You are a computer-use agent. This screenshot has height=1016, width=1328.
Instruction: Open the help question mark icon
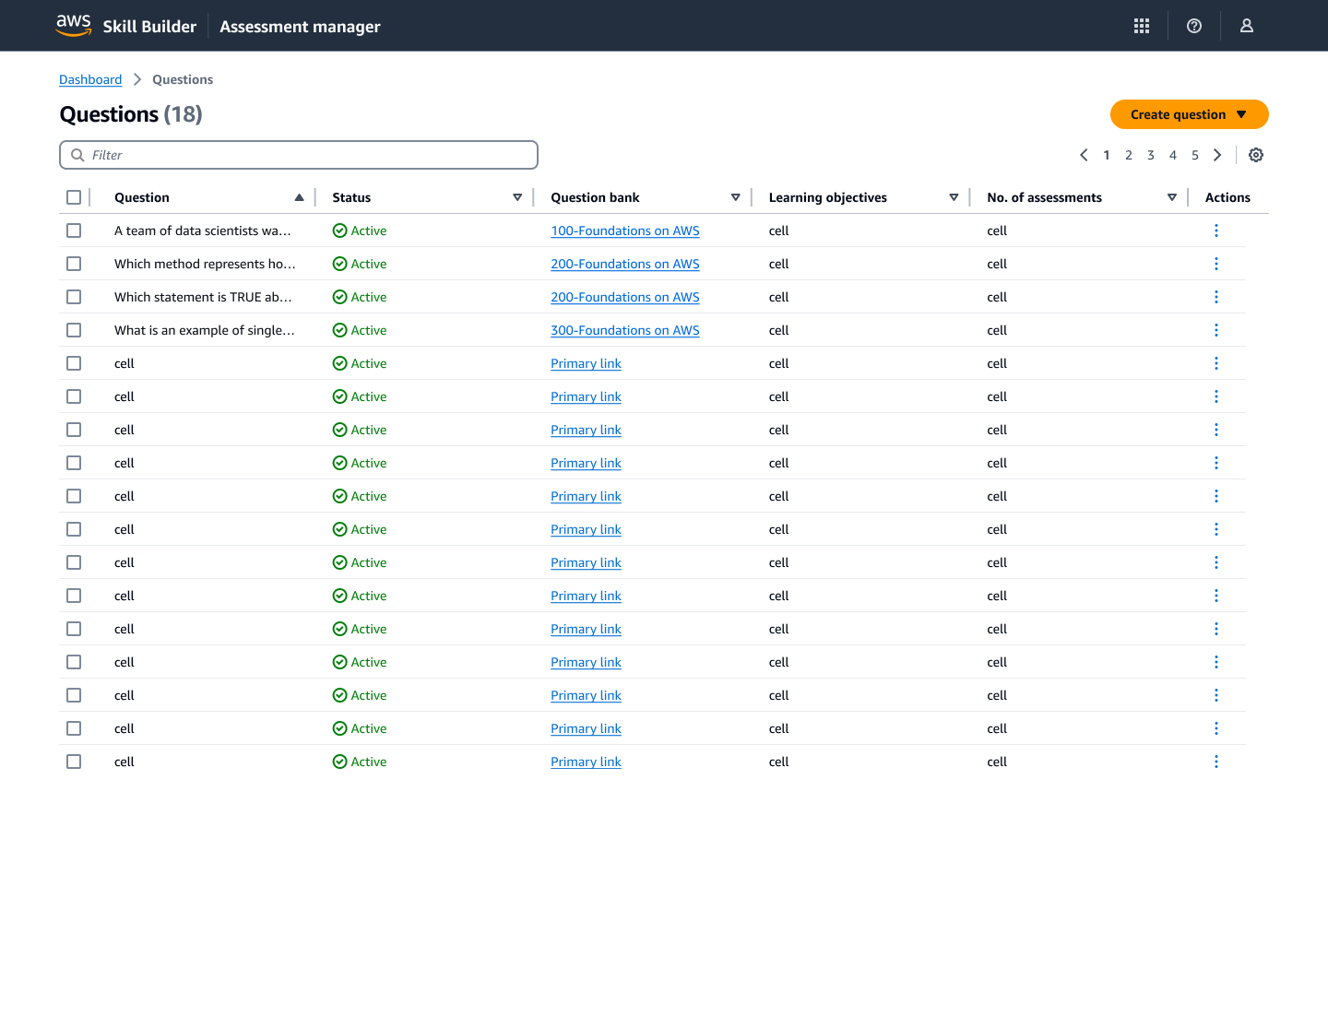pos(1194,26)
